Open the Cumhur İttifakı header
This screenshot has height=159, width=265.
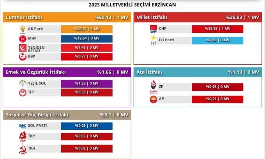coord(67,17)
